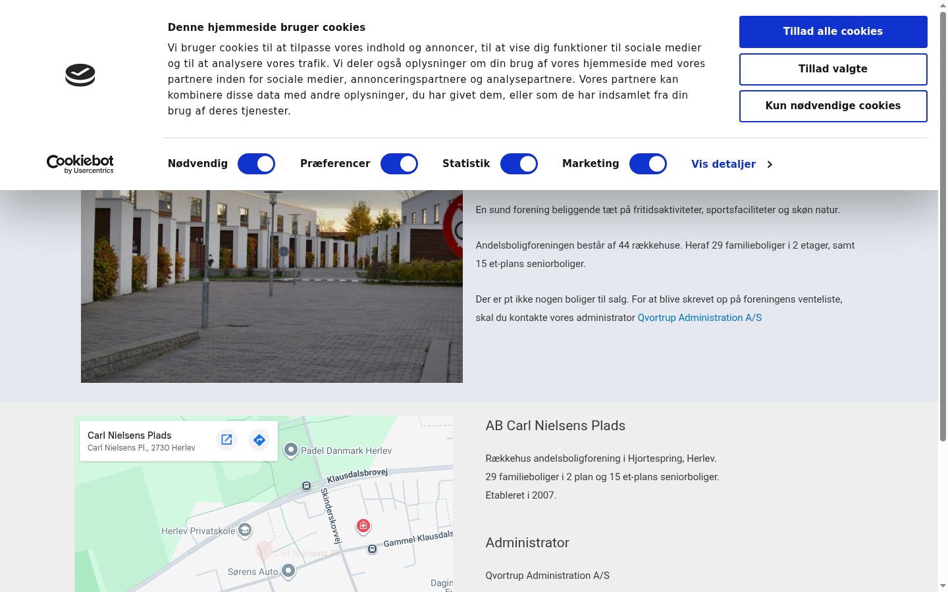Select the Padel Danmark Herlev map pin
Viewport: 948px width, 592px height.
click(x=291, y=450)
